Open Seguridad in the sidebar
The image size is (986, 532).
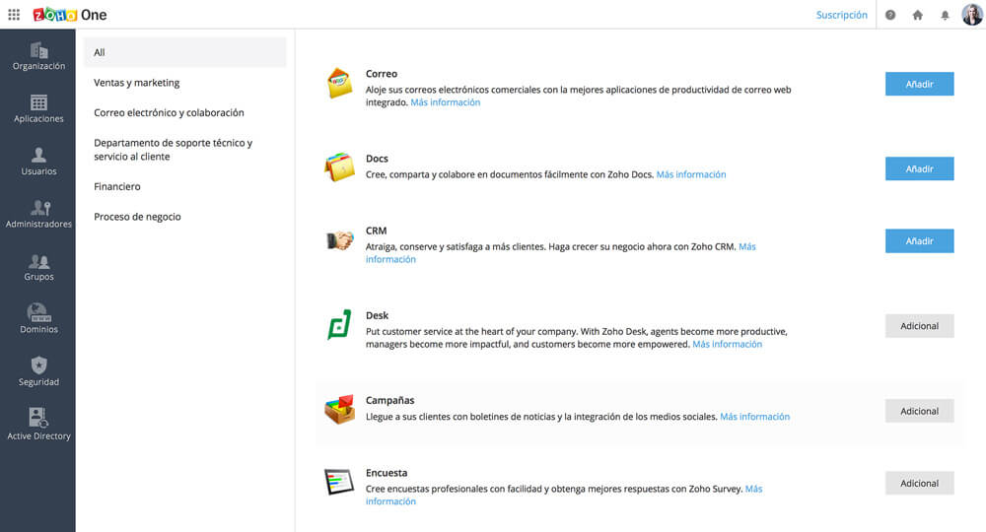38,372
